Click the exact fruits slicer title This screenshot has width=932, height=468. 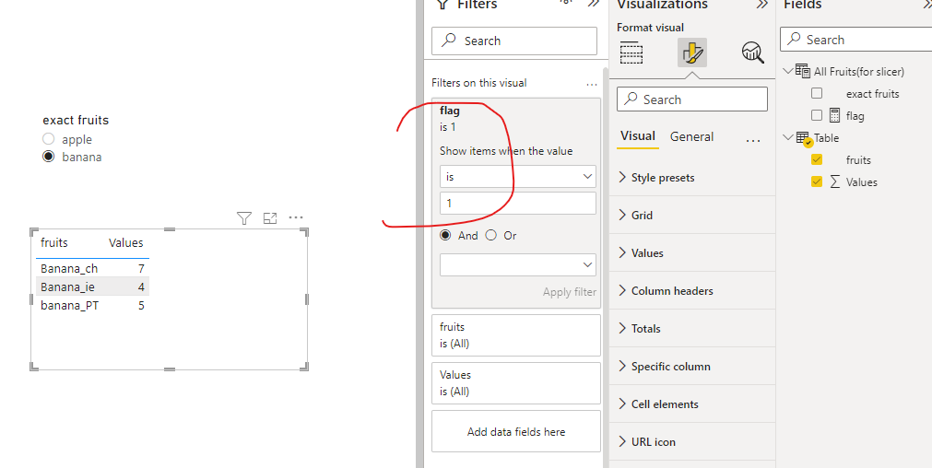(76, 120)
